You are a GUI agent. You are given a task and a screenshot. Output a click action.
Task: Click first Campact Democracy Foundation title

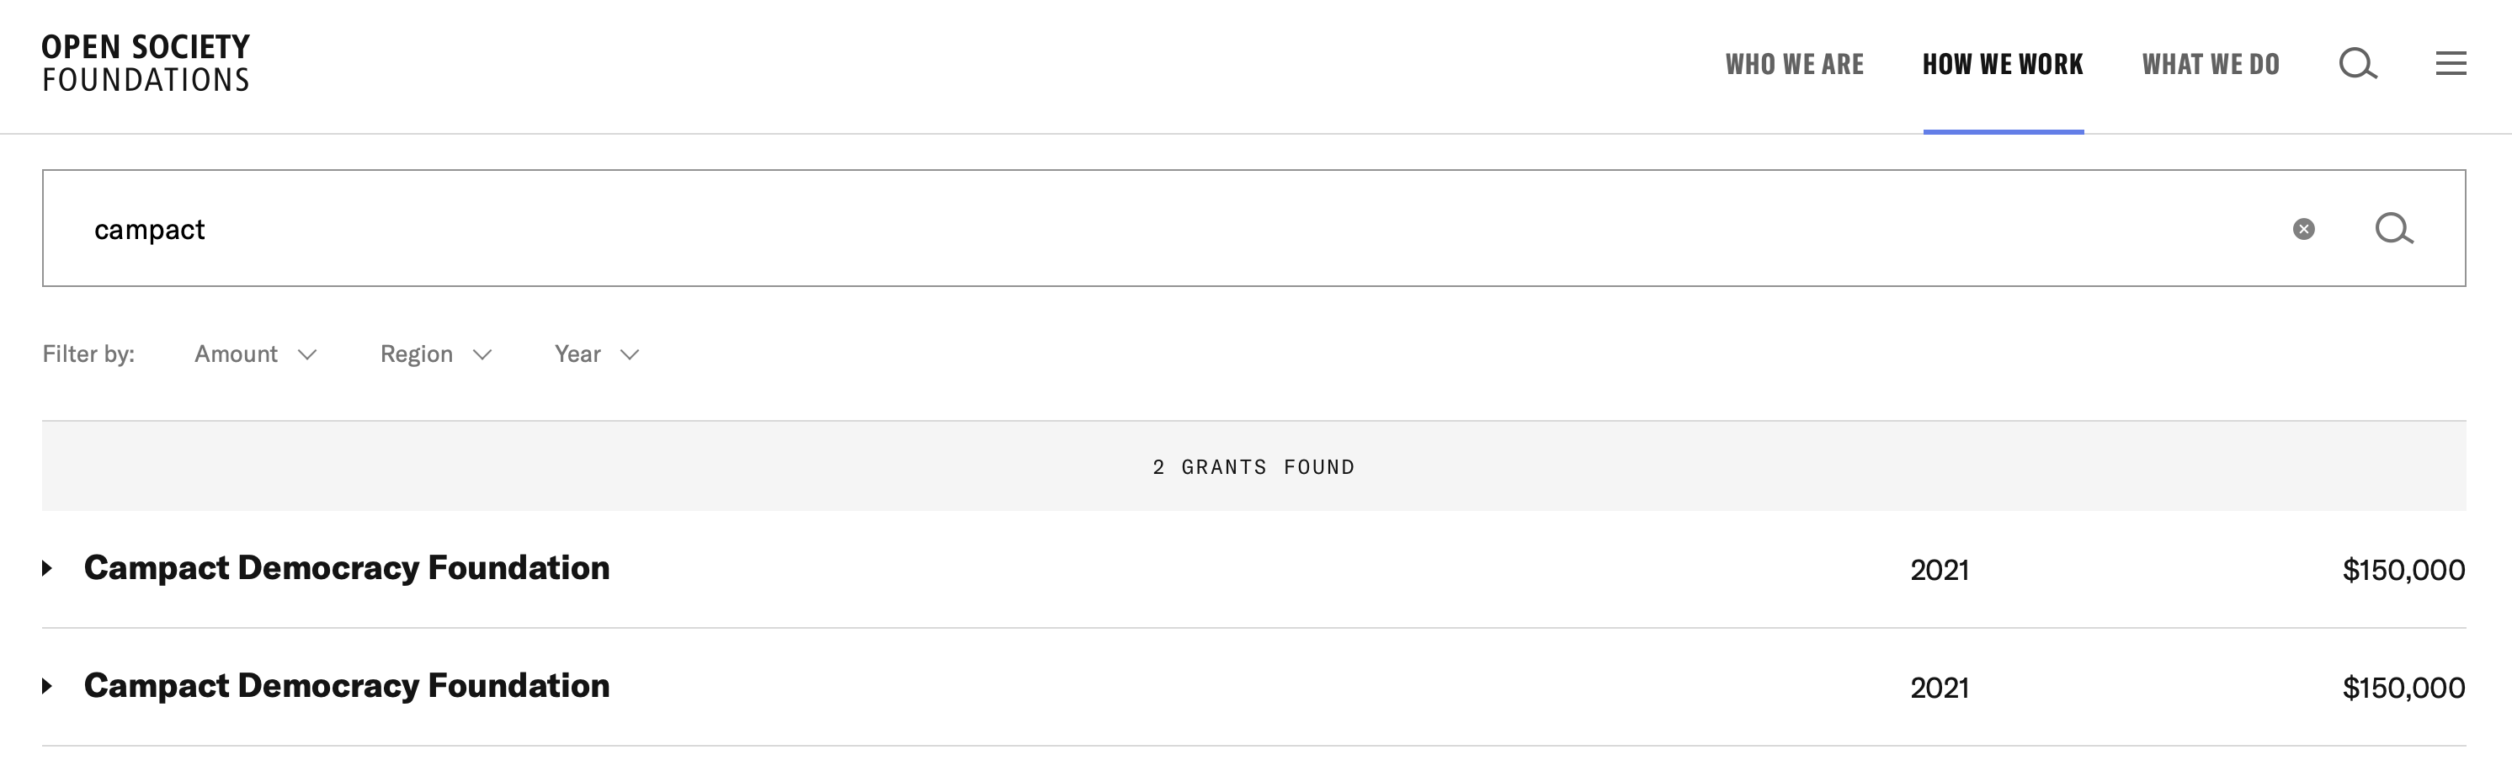[346, 568]
